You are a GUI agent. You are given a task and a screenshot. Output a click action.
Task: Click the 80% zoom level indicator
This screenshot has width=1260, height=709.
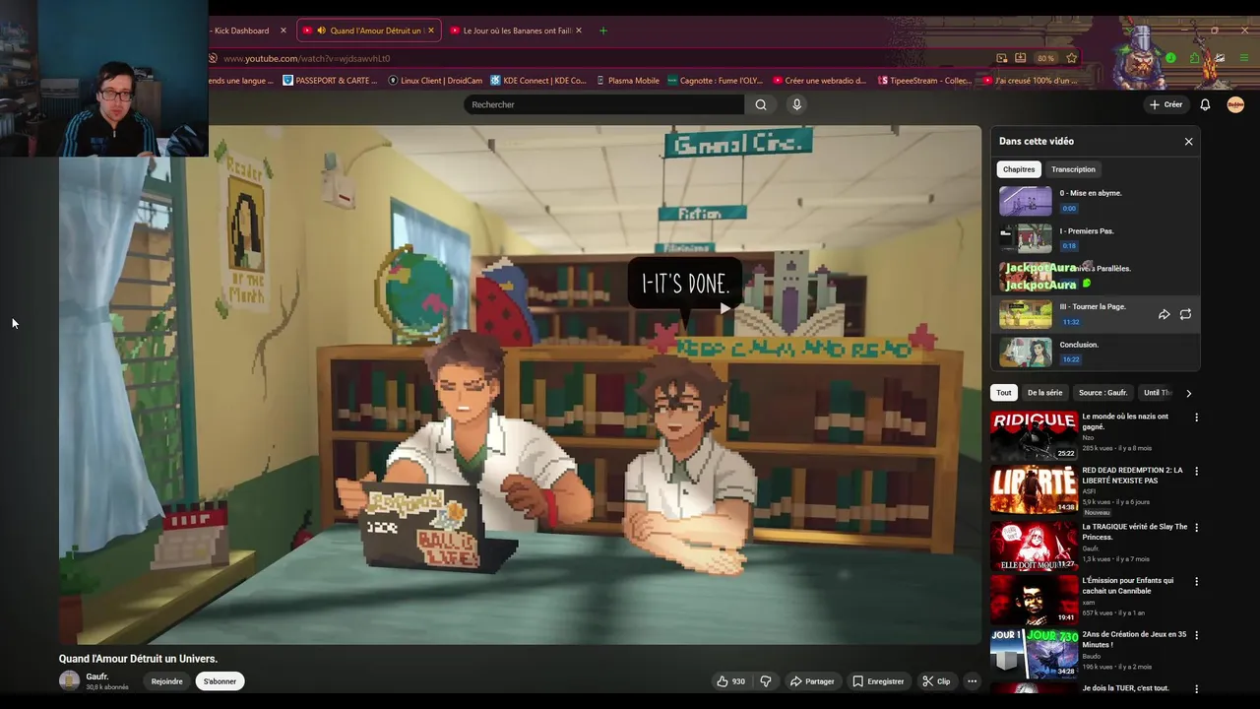1045,58
